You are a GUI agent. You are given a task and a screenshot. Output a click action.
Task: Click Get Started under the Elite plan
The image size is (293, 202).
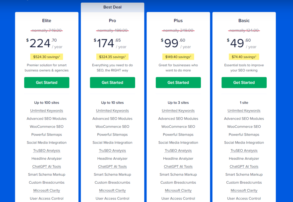pyautogui.click(x=46, y=82)
